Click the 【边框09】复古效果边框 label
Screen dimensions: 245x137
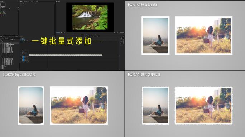click(x=144, y=75)
